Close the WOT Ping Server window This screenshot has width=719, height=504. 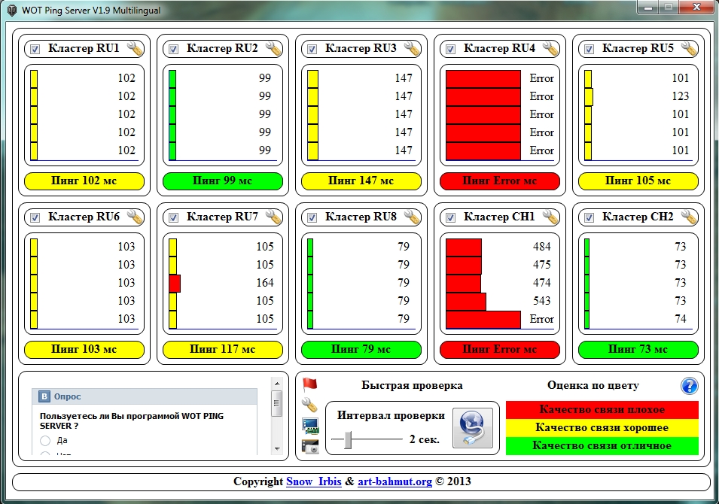click(696, 8)
